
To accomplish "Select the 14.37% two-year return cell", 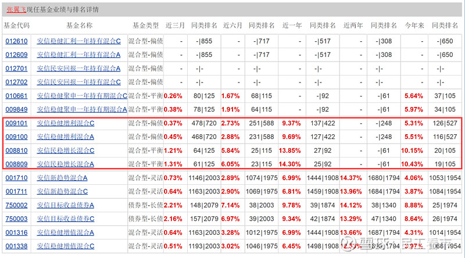I will point(351,178).
